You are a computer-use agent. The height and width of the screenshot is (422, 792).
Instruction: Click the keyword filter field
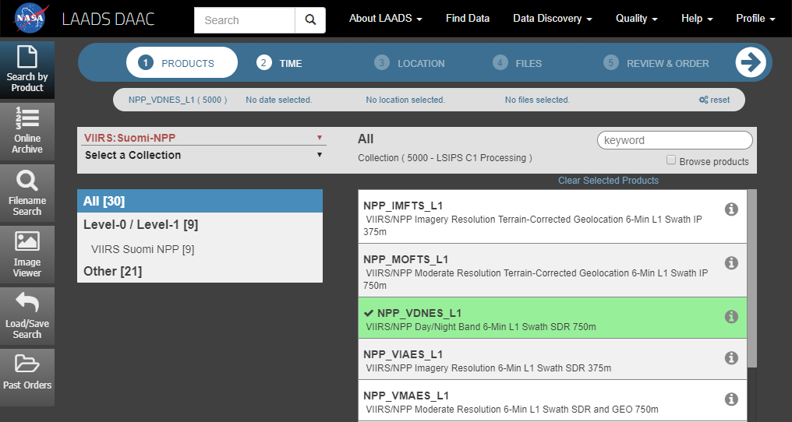click(675, 140)
